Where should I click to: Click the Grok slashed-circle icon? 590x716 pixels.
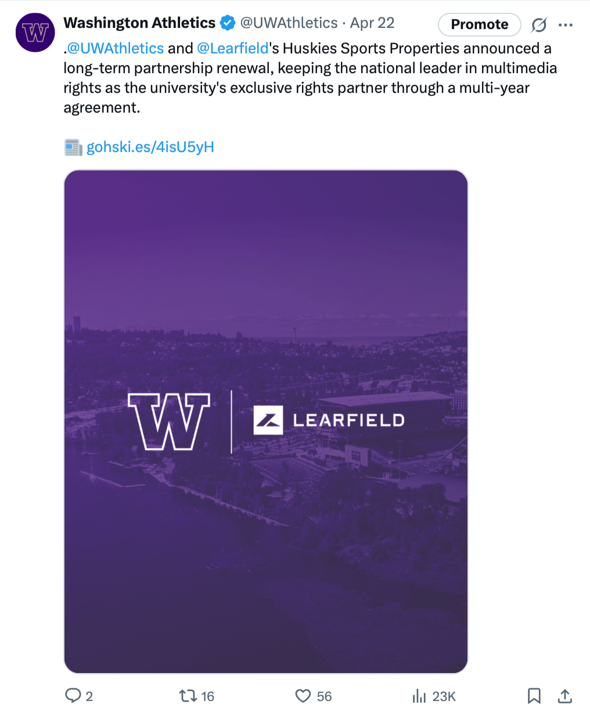coord(539,25)
